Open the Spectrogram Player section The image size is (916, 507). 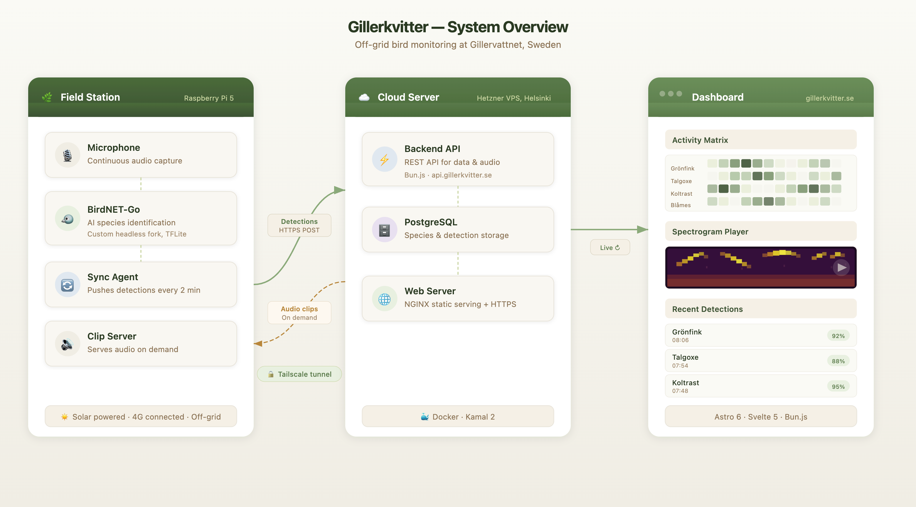coord(761,231)
